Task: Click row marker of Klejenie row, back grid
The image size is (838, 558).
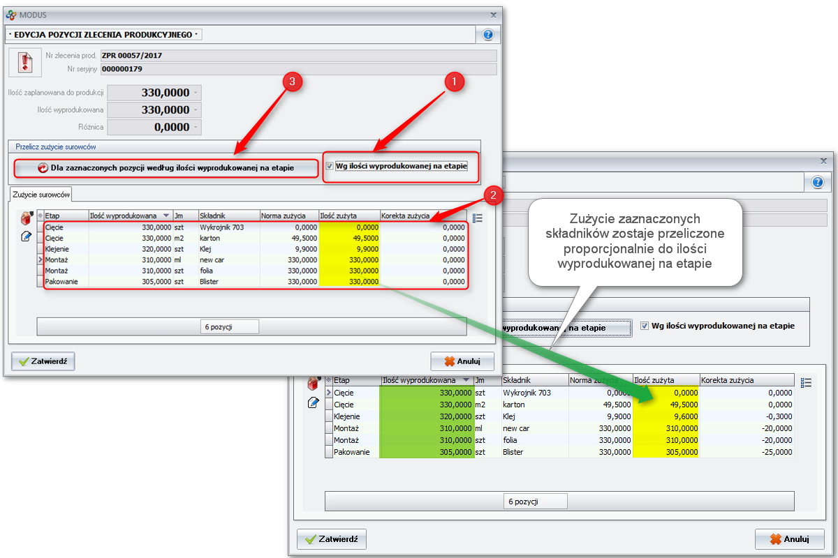Action: click(x=329, y=416)
